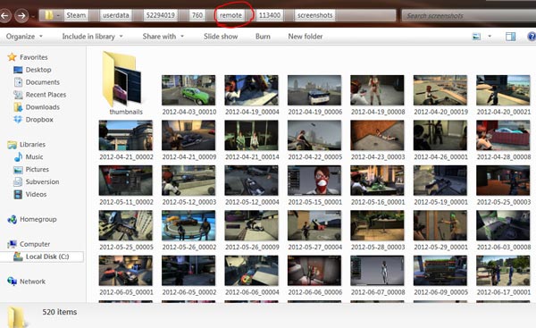Viewport: 536px width, 328px height.
Task: Navigate to the 760 breadcrumb folder
Action: click(197, 15)
